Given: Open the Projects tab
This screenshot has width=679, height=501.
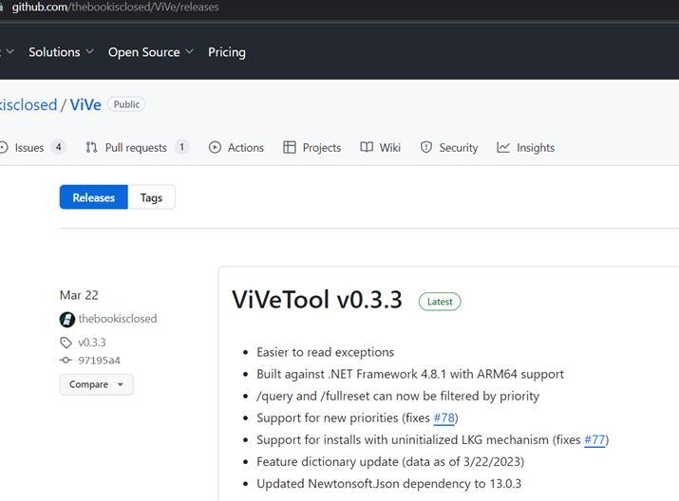Looking at the screenshot, I should [311, 147].
